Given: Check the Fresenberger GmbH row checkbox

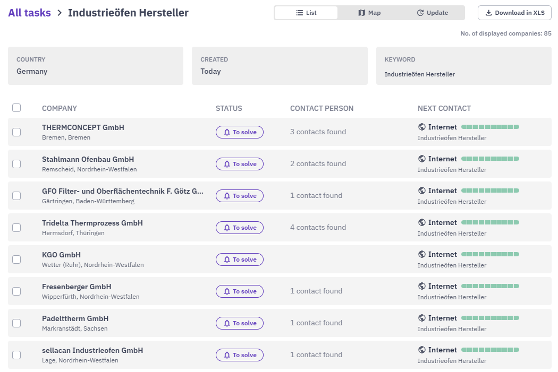Looking at the screenshot, I should (16, 291).
